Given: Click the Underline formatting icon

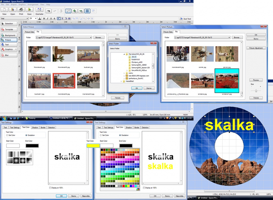Looking at the screenshot, I should 51,19.
